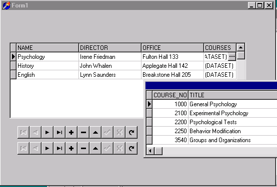Select the Psychology row indicator

tap(13, 57)
